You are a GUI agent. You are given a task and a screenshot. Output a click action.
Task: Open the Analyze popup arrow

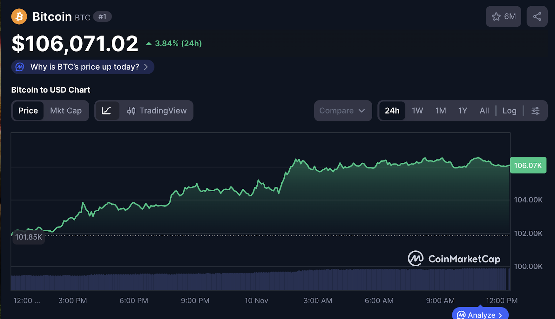coord(500,315)
